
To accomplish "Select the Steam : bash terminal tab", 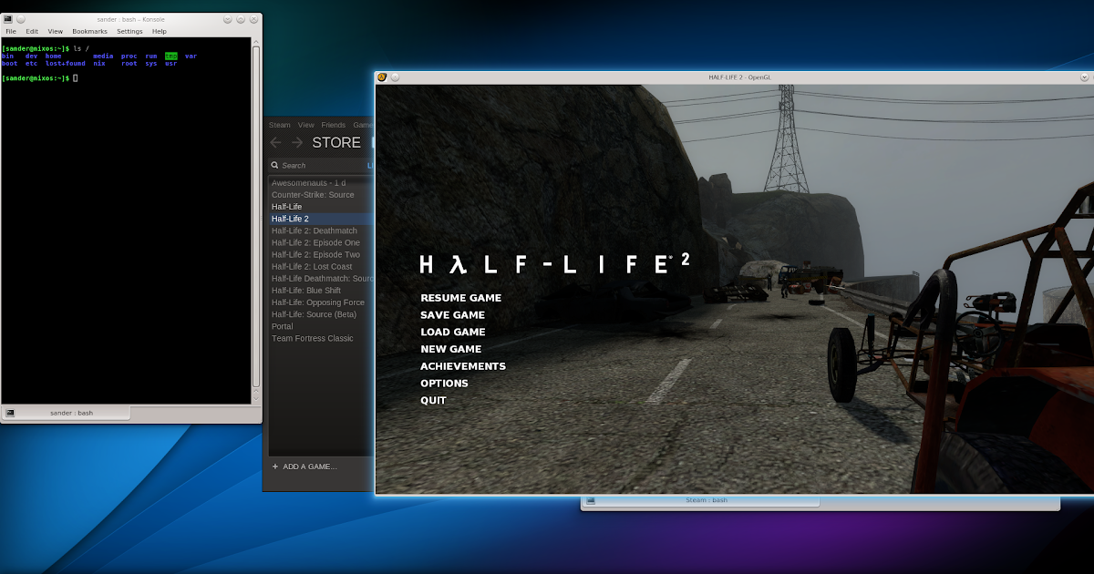I will (701, 500).
